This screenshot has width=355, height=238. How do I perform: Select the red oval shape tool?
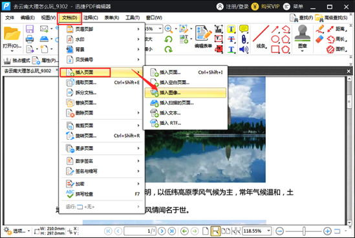[x=275, y=39]
